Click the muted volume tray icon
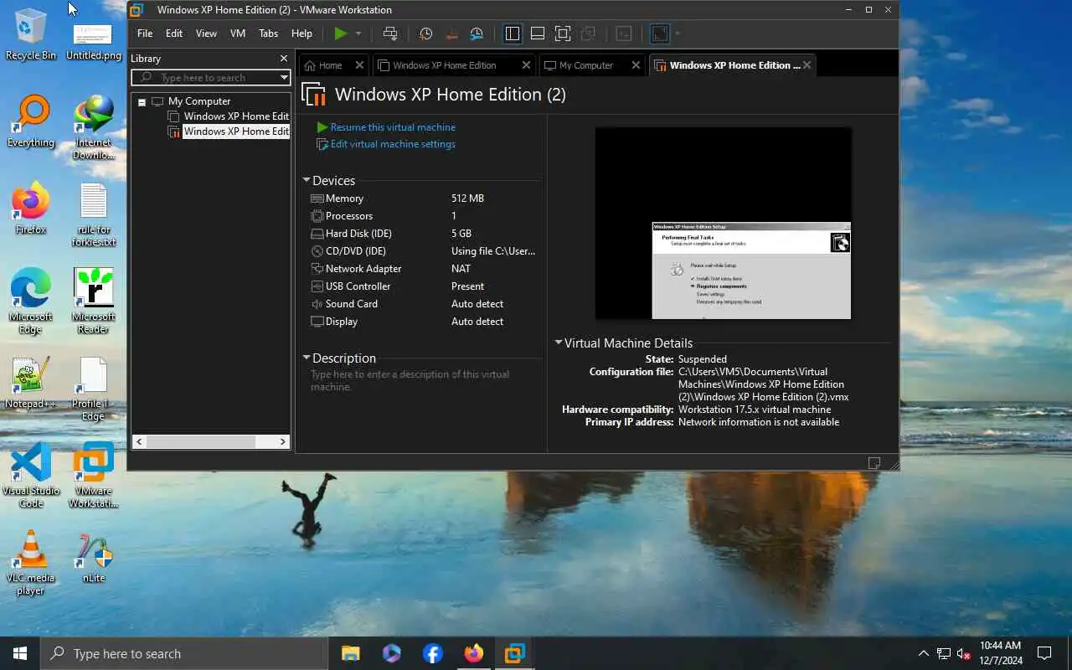This screenshot has width=1072, height=670. (x=964, y=653)
